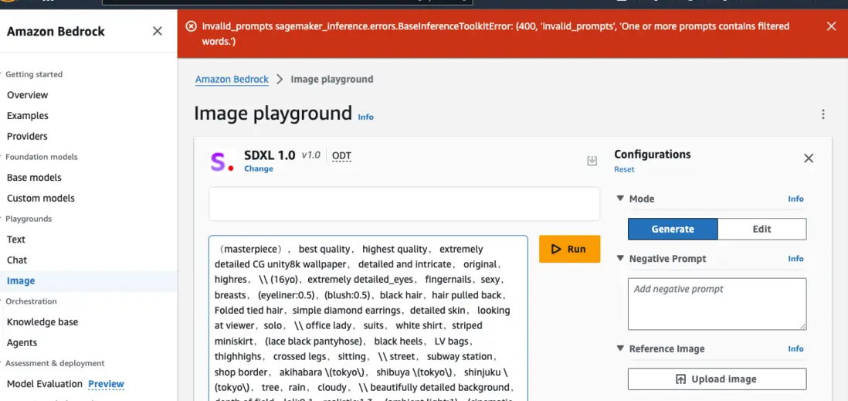
Task: Close the Configurations panel
Action: click(809, 158)
